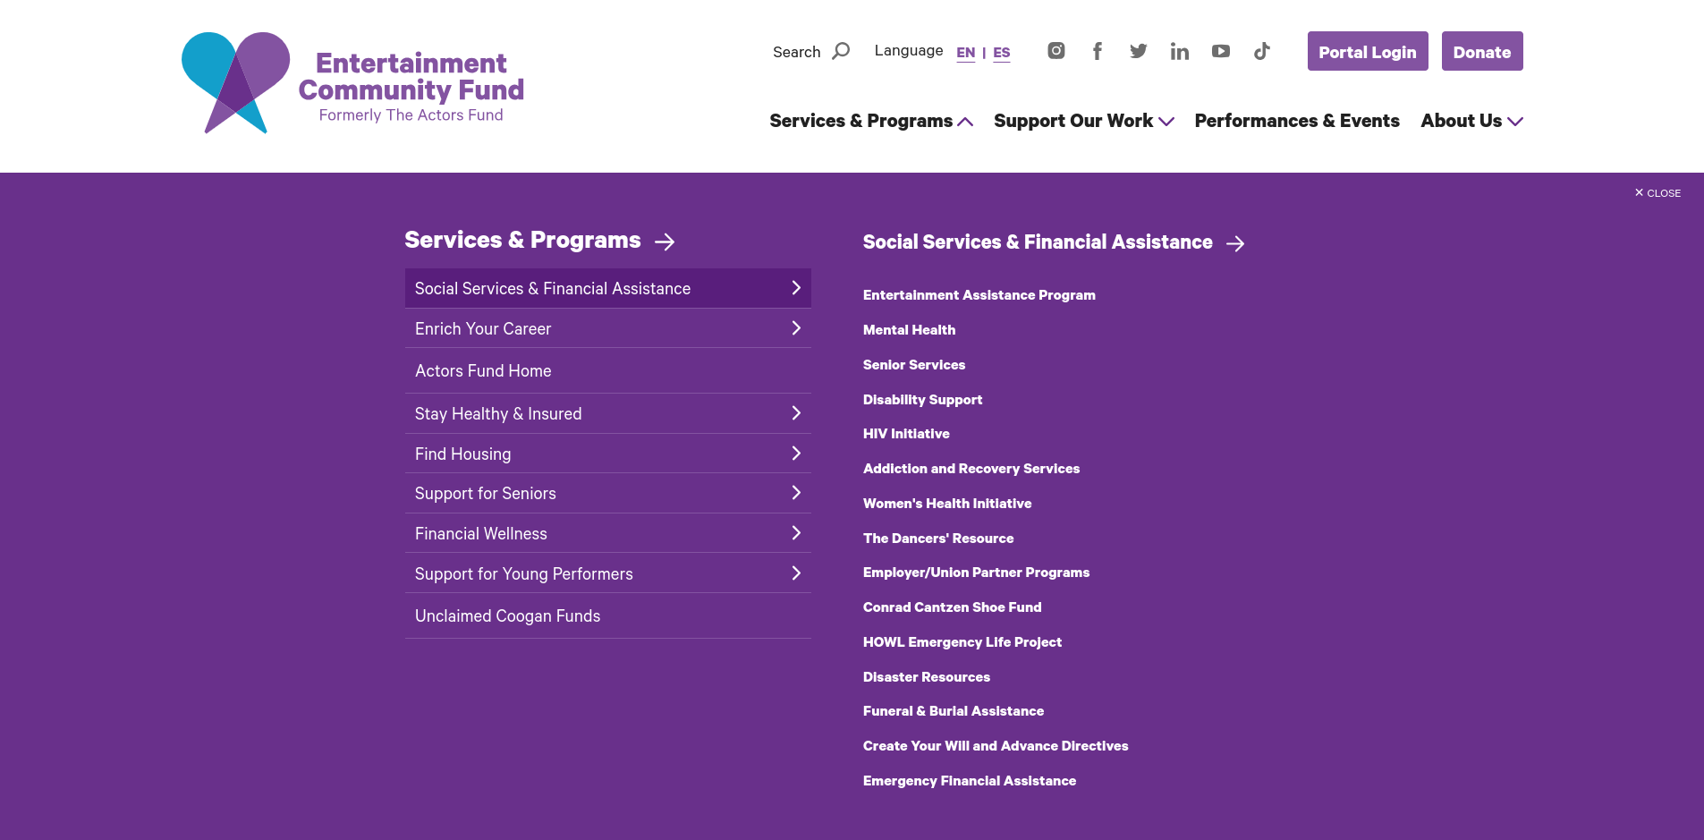Open Conrad Cantzen Shoe Fund link

click(952, 607)
